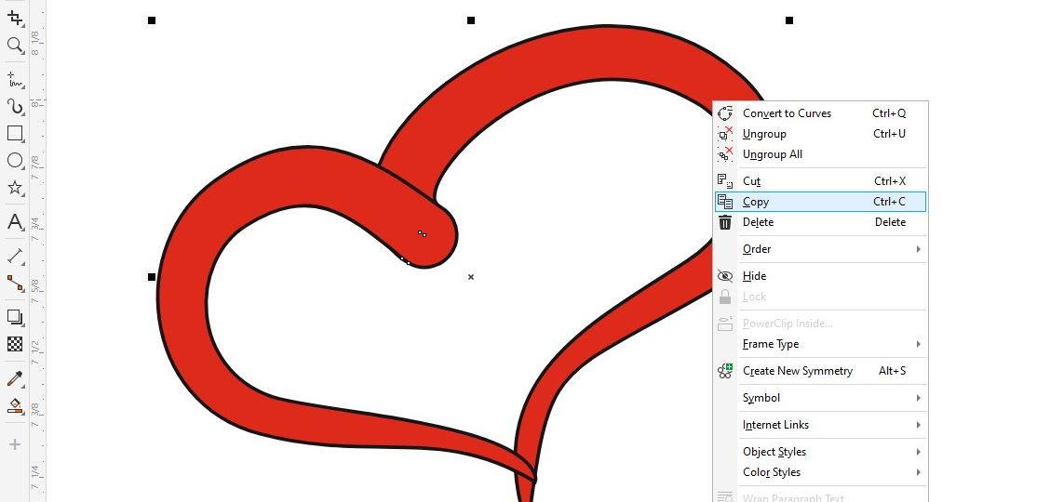Select the Drop Shadow tool
1050x502 pixels.
(x=15, y=317)
